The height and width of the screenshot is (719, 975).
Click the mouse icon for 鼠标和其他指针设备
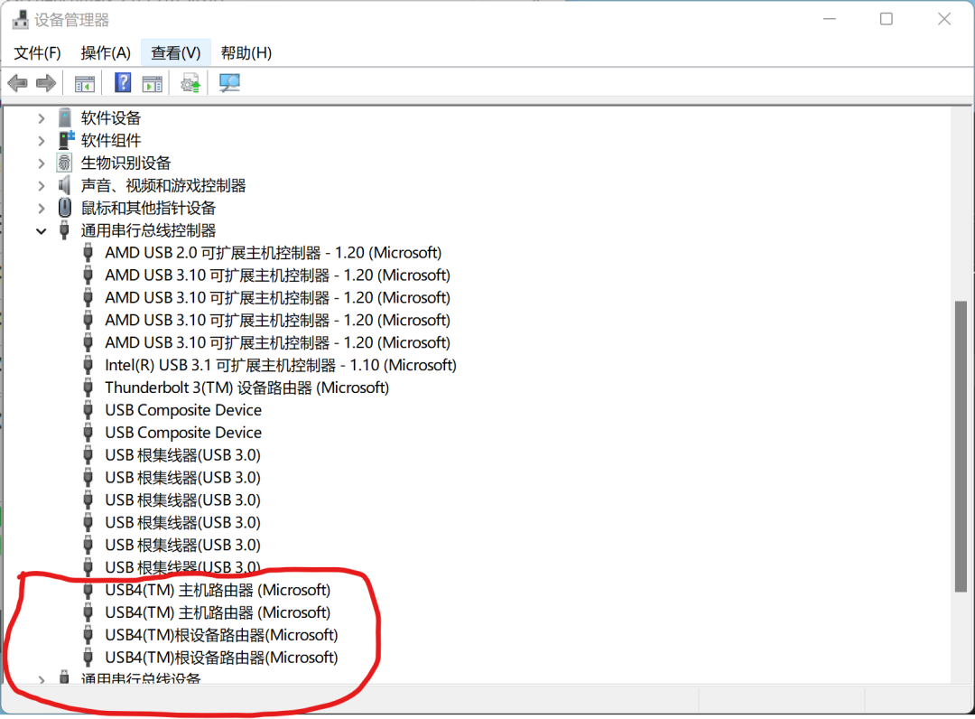(x=65, y=207)
